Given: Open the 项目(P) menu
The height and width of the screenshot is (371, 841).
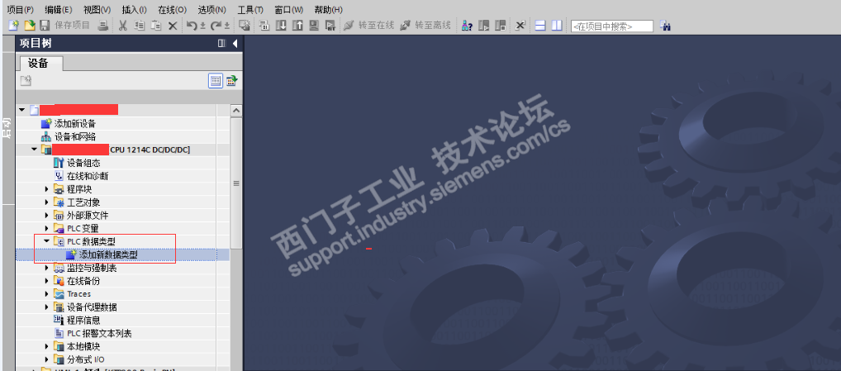Looking at the screenshot, I should [x=21, y=10].
